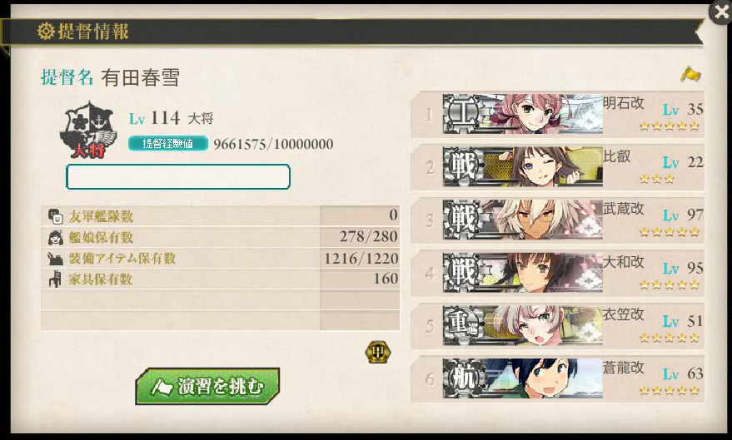
Task: Click the 工 repair ship type badge
Action: 463,114
